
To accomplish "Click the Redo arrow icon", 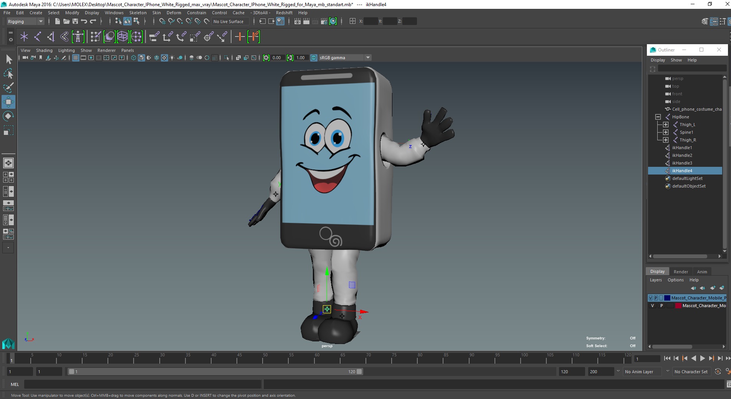I will (x=93, y=22).
